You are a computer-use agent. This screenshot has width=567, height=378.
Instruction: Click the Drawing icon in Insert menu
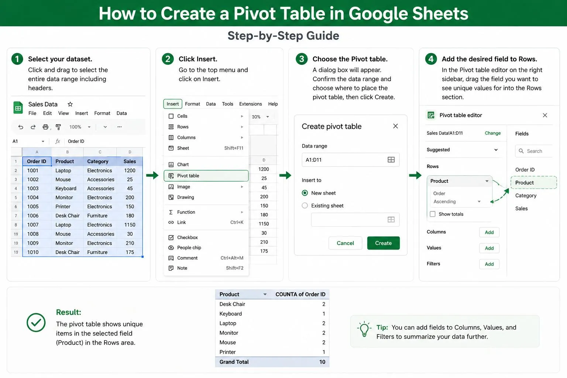tap(171, 197)
